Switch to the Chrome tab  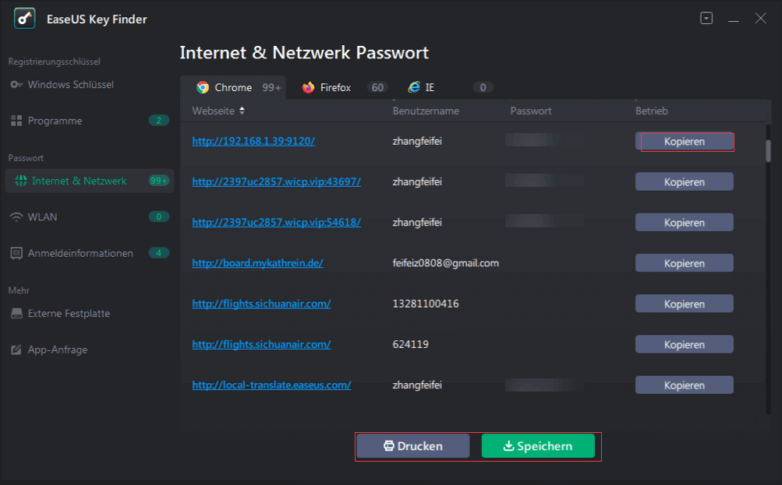tap(233, 88)
